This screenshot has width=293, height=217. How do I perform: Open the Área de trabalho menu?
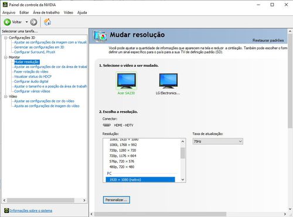point(46,12)
